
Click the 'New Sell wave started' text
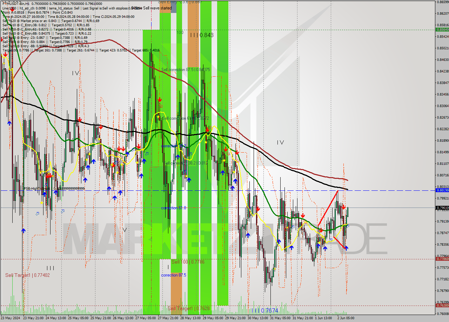(154, 8)
